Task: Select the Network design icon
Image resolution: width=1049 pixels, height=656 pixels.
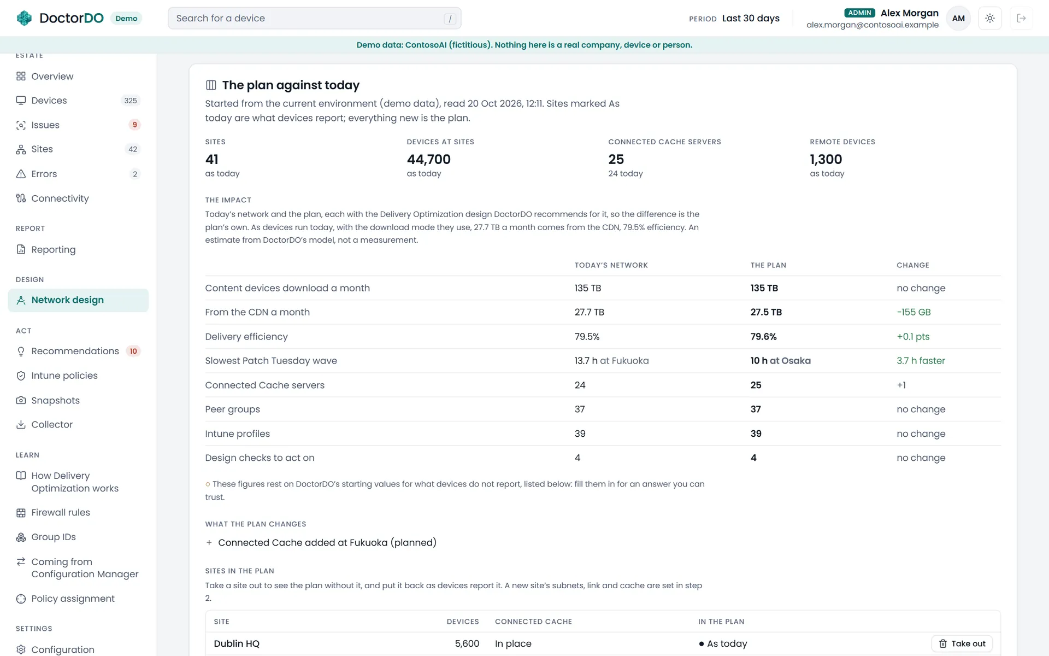Action: pos(21,300)
